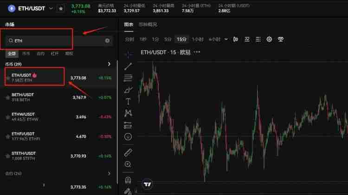Toggle favorite star for ETH/USDT header
This screenshot has width=348, height=195.
click(x=61, y=8)
